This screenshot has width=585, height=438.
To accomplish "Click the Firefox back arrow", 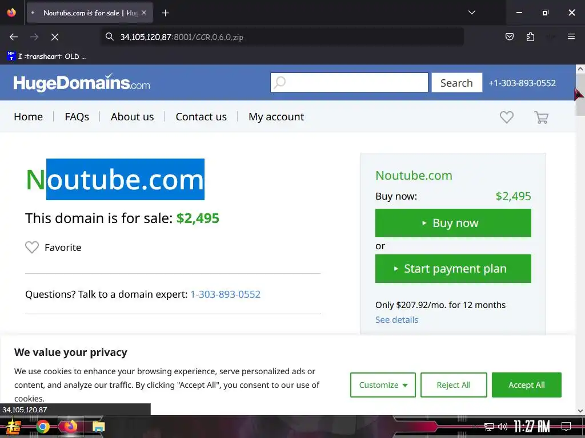I will pos(14,37).
